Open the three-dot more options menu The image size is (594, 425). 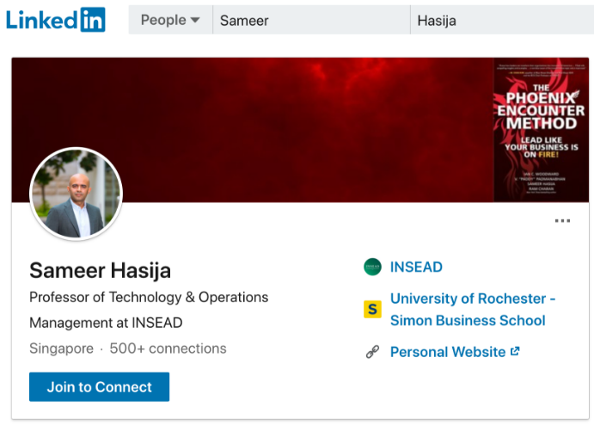point(562,221)
